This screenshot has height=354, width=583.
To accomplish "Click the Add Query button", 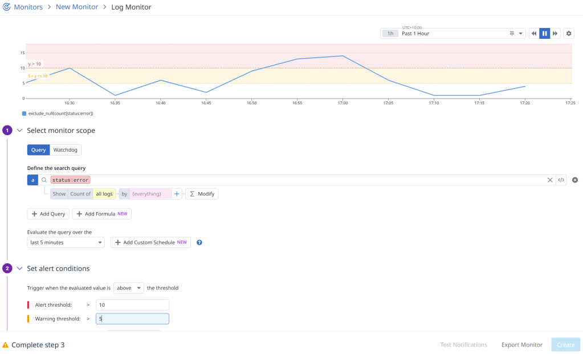I will (x=48, y=214).
